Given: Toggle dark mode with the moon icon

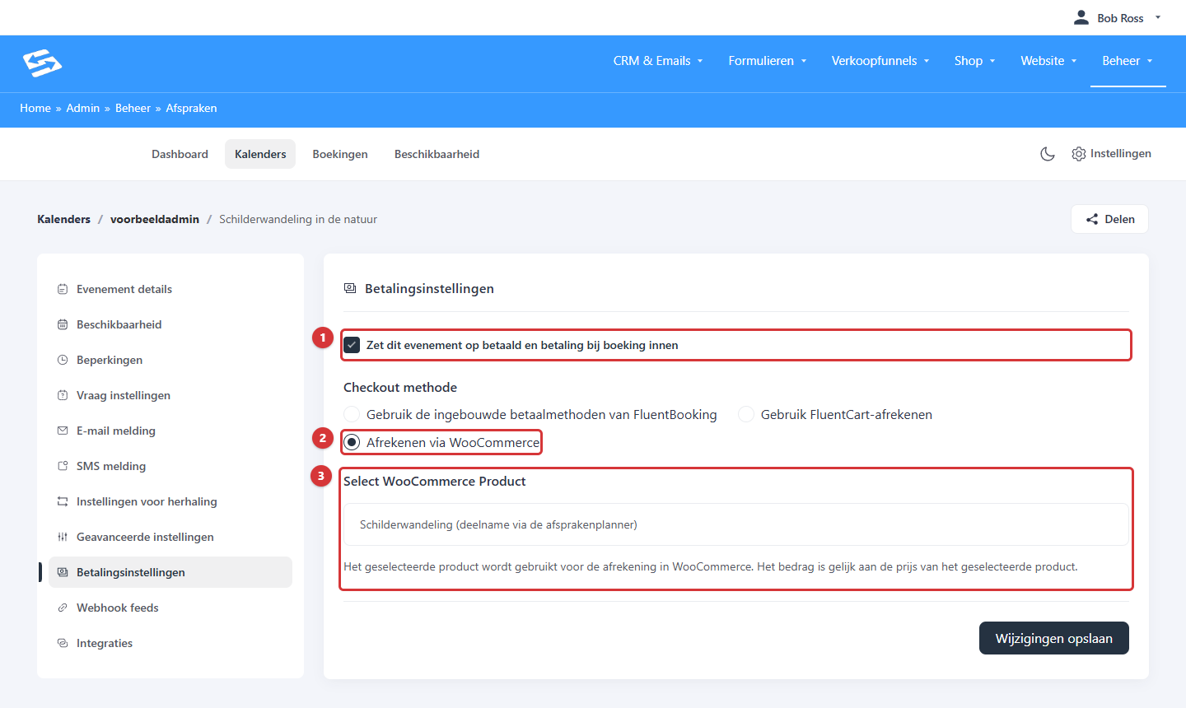Looking at the screenshot, I should pos(1048,154).
